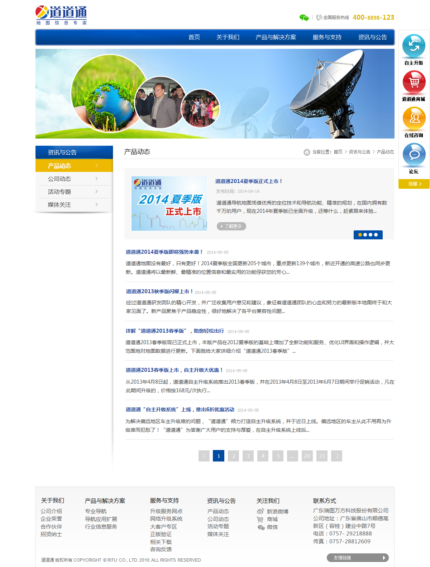Open the 自主升级 self-upgrade icon
Screen dimensions: 430x567
(x=414, y=46)
